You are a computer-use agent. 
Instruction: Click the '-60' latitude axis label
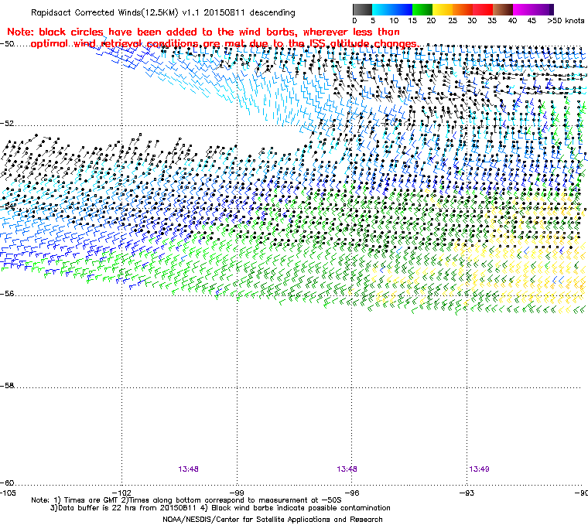pyautogui.click(x=7, y=483)
